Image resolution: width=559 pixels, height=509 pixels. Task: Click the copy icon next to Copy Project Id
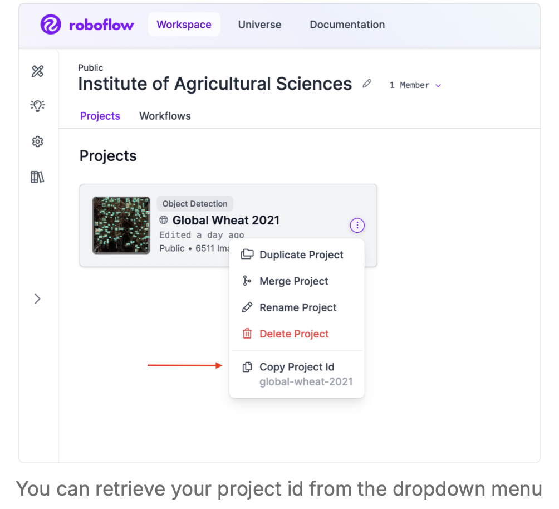pos(247,366)
